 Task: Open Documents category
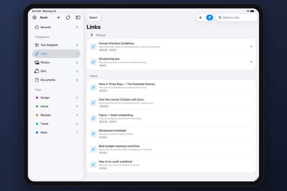56,80
